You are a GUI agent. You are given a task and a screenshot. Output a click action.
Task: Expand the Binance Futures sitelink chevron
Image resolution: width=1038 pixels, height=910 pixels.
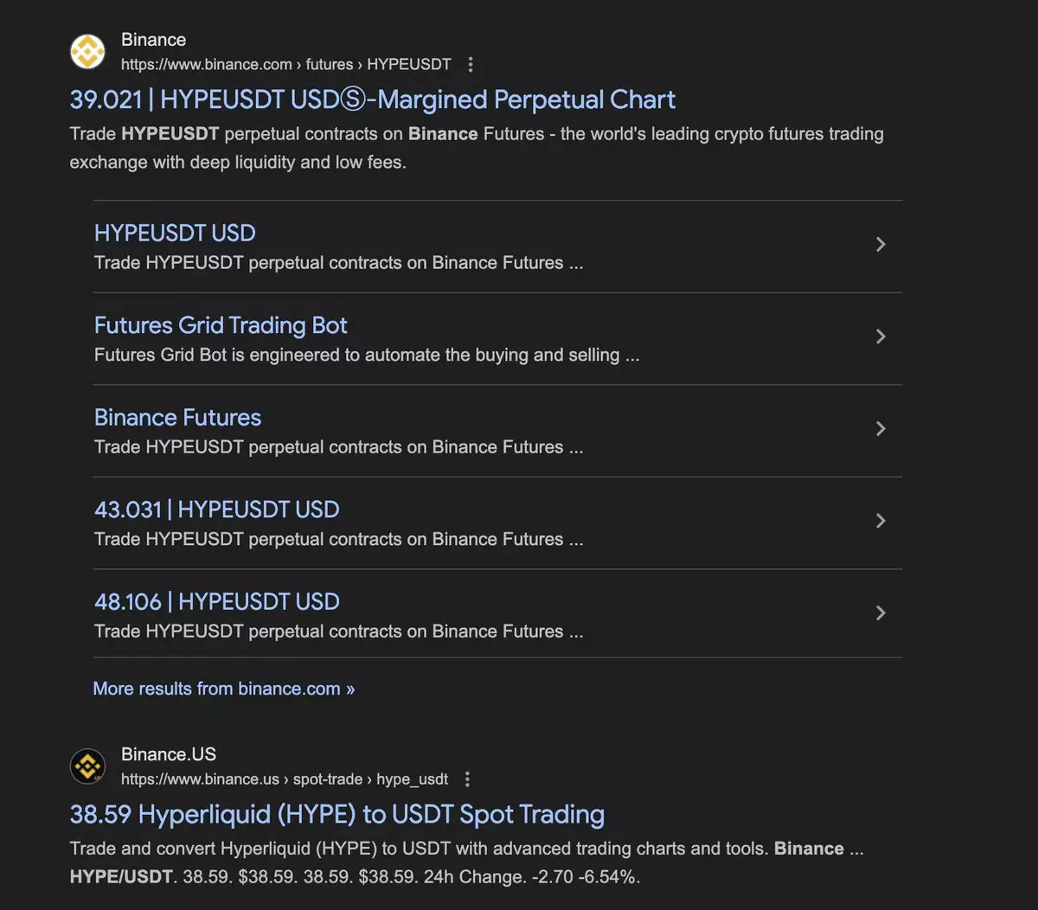(880, 429)
